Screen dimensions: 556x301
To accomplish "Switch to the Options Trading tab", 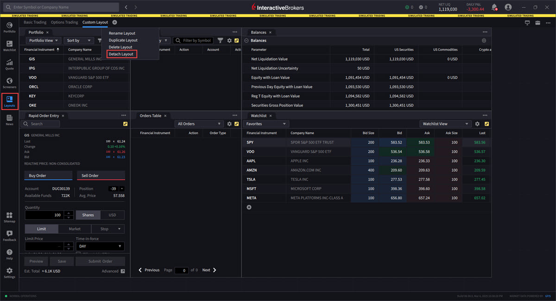I will (64, 22).
